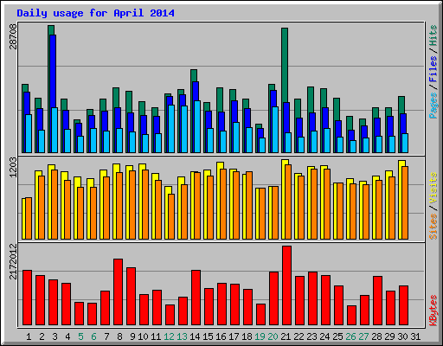Click the Sites / Visits legend label
443x346 pixels.
[433, 206]
